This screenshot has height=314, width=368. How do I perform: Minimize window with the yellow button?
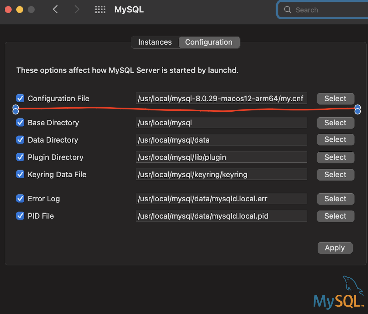pyautogui.click(x=20, y=10)
